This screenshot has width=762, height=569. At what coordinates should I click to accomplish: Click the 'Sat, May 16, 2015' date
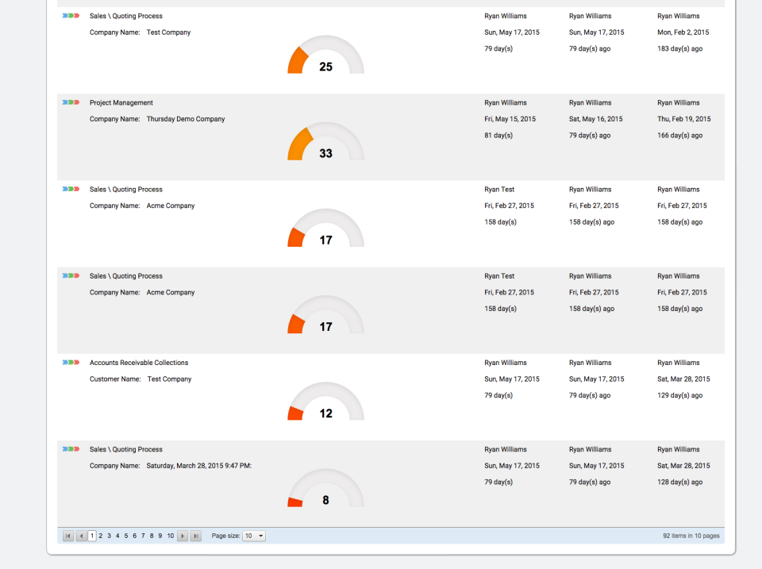coord(596,119)
